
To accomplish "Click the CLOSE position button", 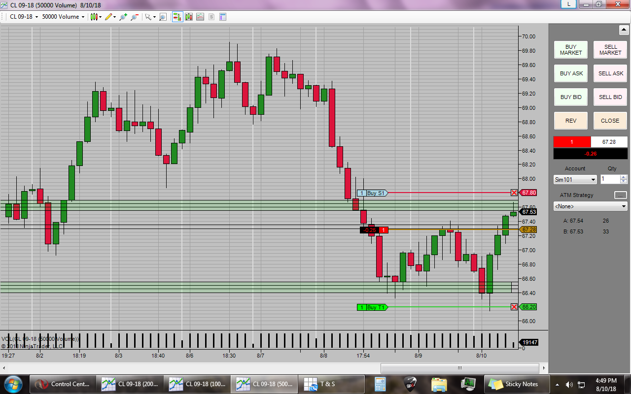I will pos(610,121).
